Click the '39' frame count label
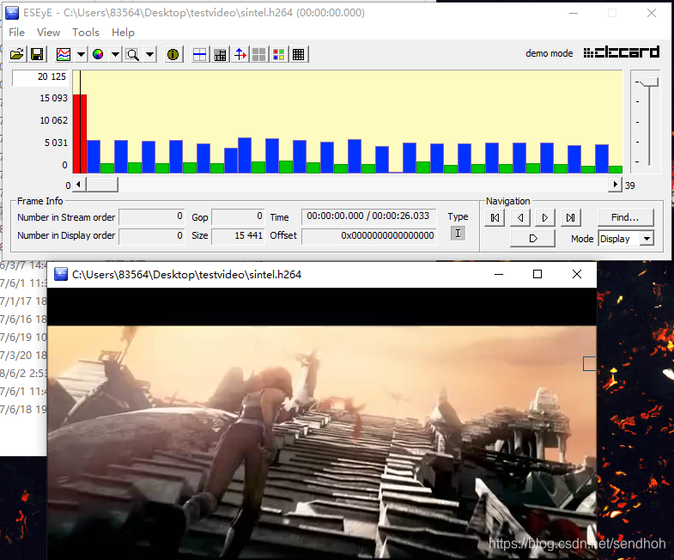 [629, 186]
